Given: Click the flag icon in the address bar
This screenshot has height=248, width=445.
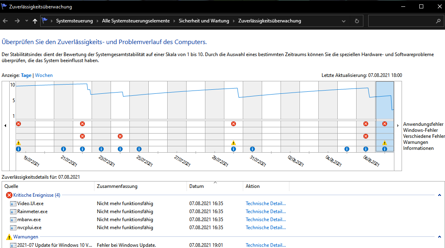Looking at the screenshot, I should pyautogui.click(x=45, y=20).
